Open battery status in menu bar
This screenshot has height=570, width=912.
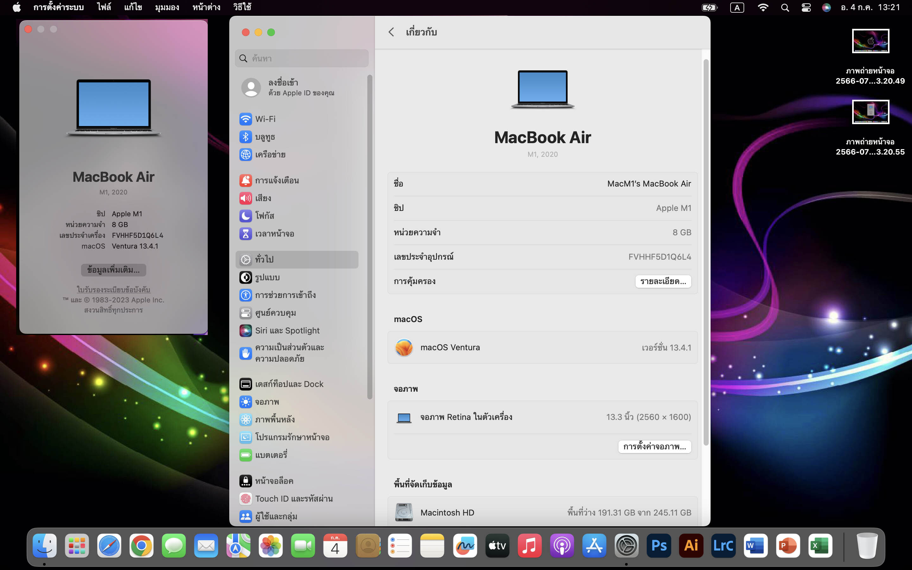coord(709,8)
